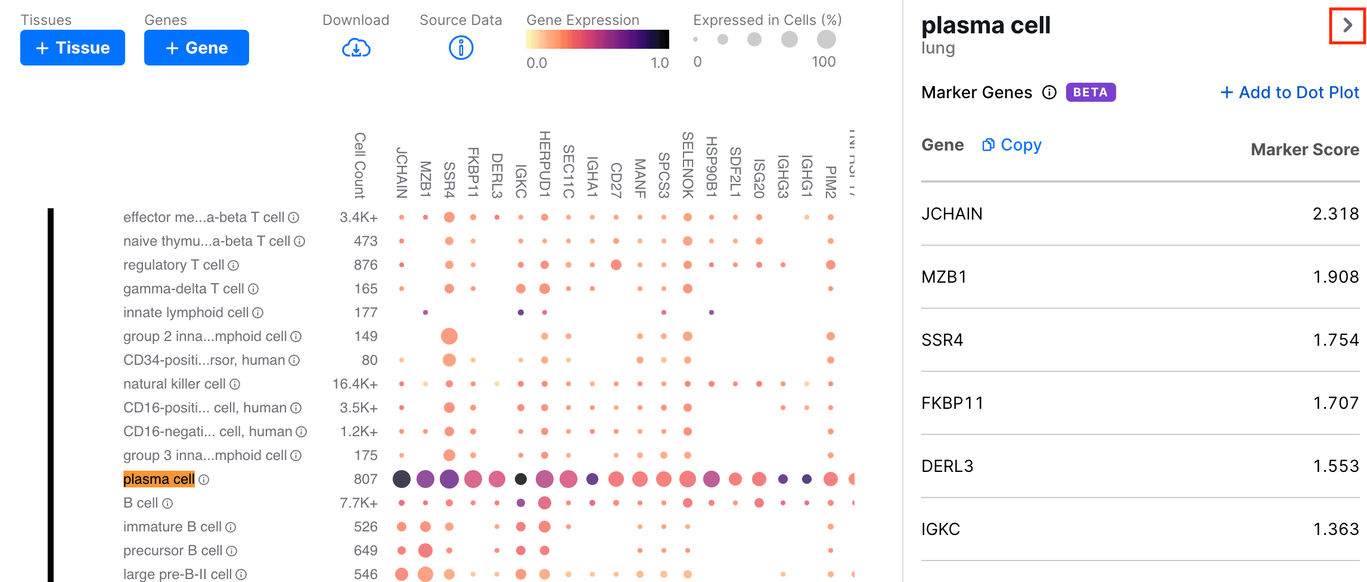Collapse the plasma cell side panel
The height and width of the screenshot is (582, 1367).
(x=1347, y=25)
